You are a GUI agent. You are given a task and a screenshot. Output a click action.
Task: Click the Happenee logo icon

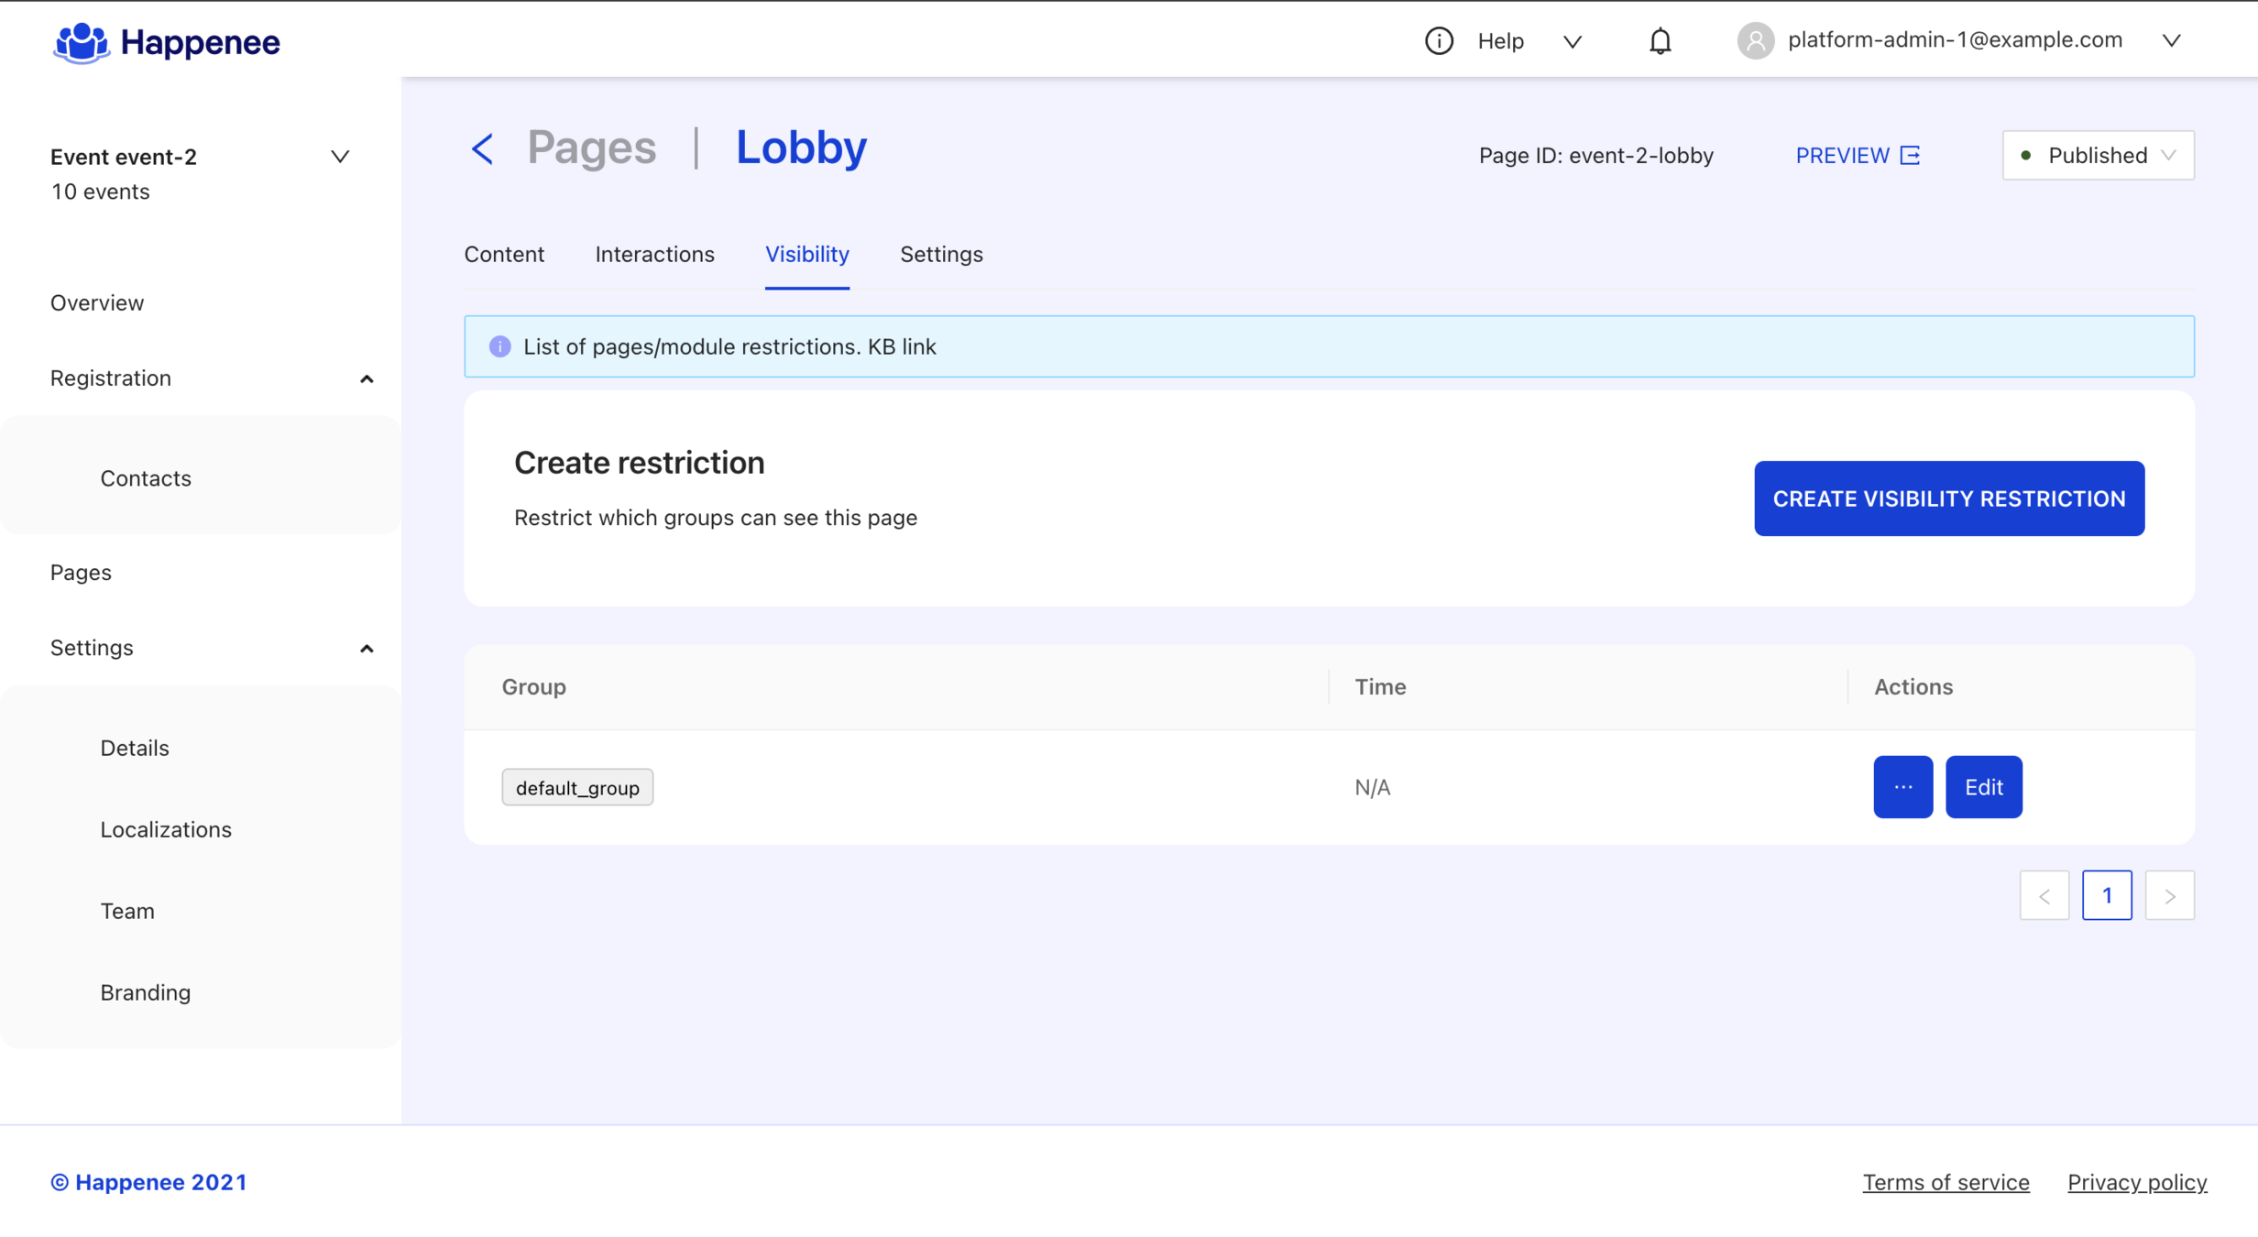pyautogui.click(x=81, y=42)
